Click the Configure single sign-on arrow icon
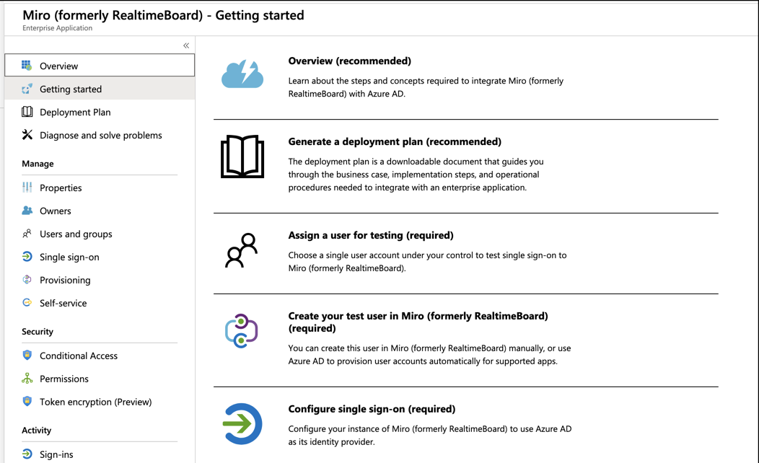Viewport: 759px width, 463px height. coord(242,424)
